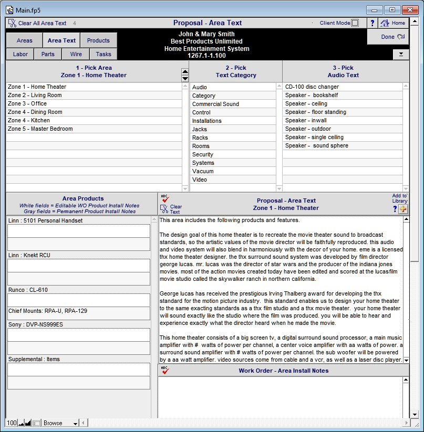Click the scroll-up arrow of the main window scrollbar

pos(415,22)
